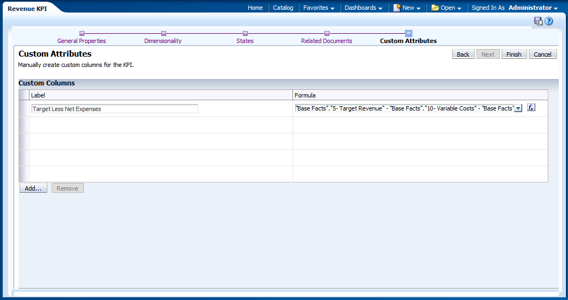This screenshot has height=300, width=568.
Task: Click the General Properties step marker
Action: click(x=82, y=34)
